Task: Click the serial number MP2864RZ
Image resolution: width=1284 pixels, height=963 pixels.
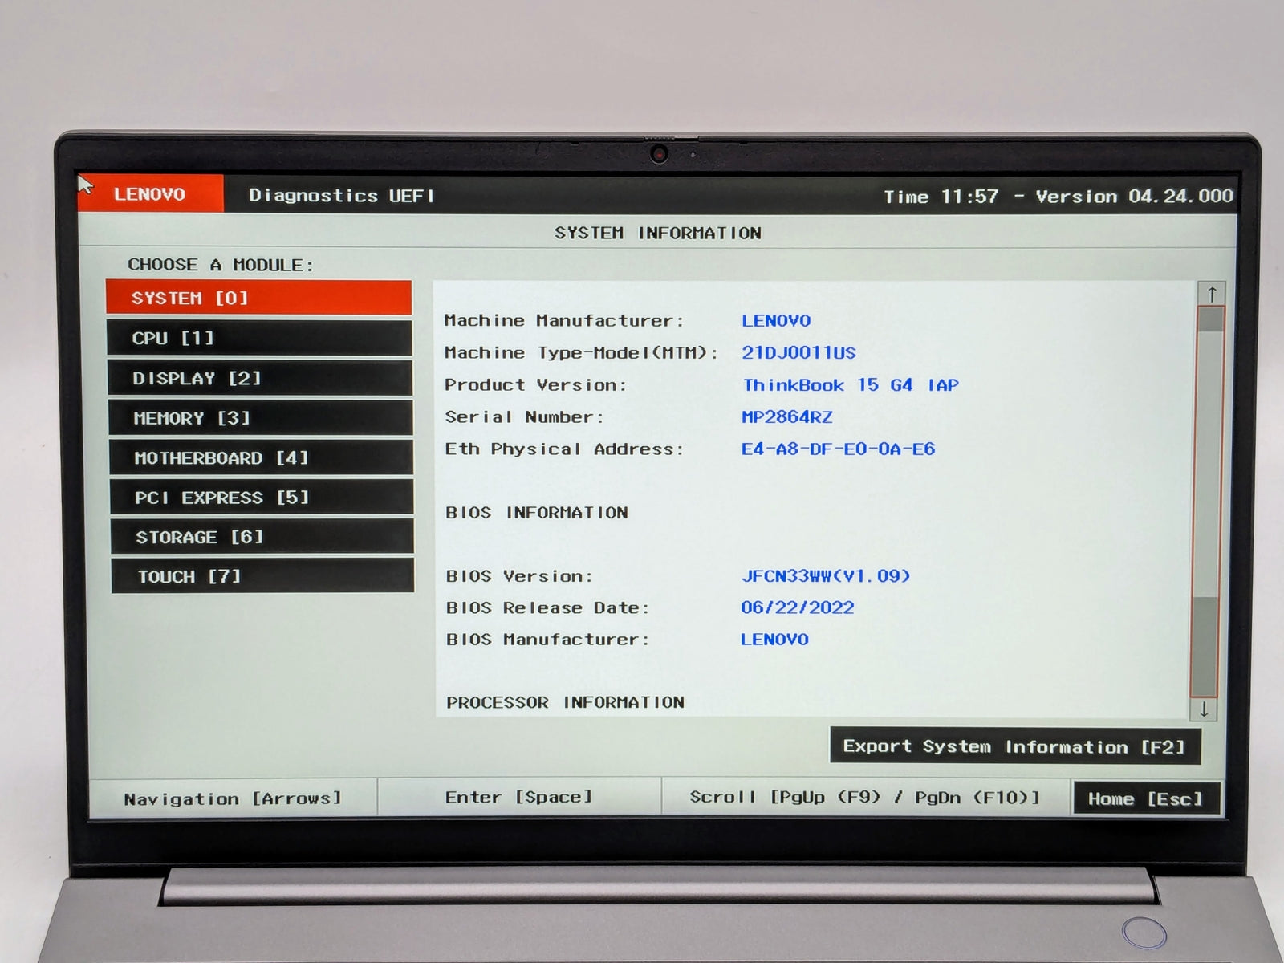Action: pyautogui.click(x=786, y=416)
